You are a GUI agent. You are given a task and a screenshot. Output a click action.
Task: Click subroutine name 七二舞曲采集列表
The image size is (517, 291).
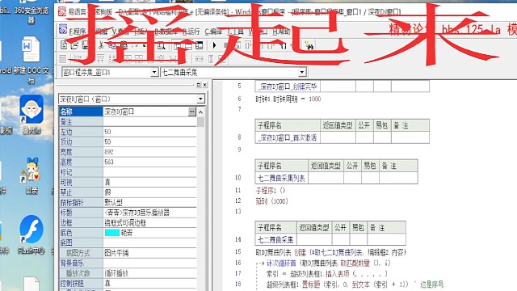click(x=281, y=179)
